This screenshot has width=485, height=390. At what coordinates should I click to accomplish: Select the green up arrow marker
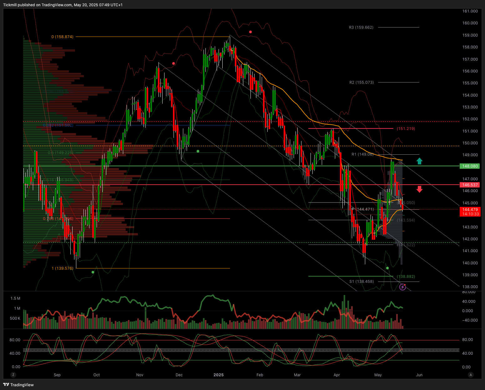coord(419,161)
